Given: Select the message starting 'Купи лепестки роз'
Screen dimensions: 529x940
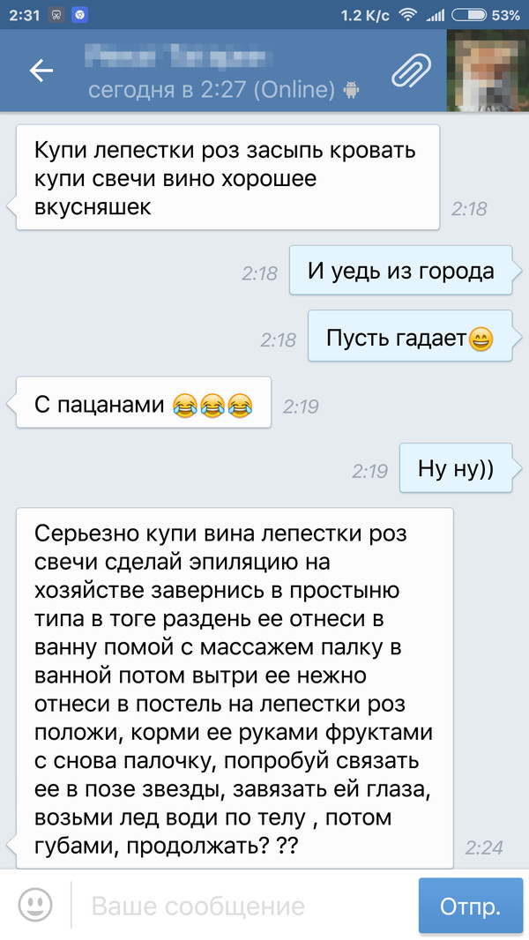Looking at the screenshot, I should tap(227, 178).
